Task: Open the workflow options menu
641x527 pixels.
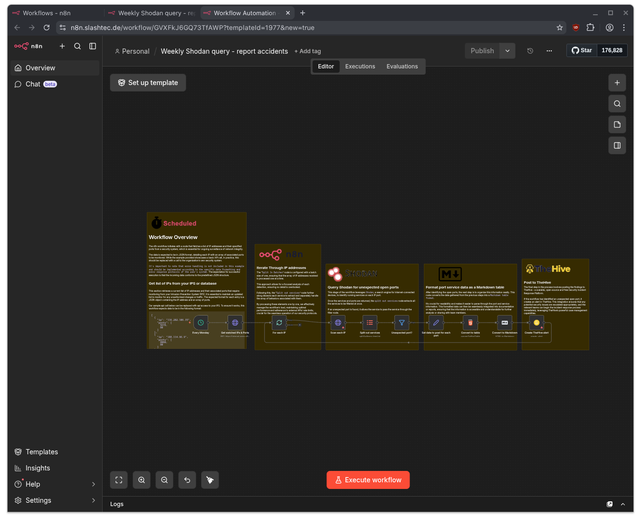Action: click(x=549, y=50)
